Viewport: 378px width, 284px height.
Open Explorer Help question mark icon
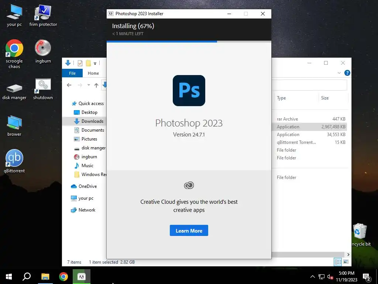(x=347, y=73)
